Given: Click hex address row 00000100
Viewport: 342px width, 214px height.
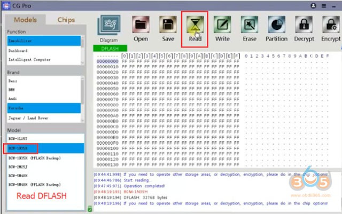Looking at the screenshot, I should (107, 148).
